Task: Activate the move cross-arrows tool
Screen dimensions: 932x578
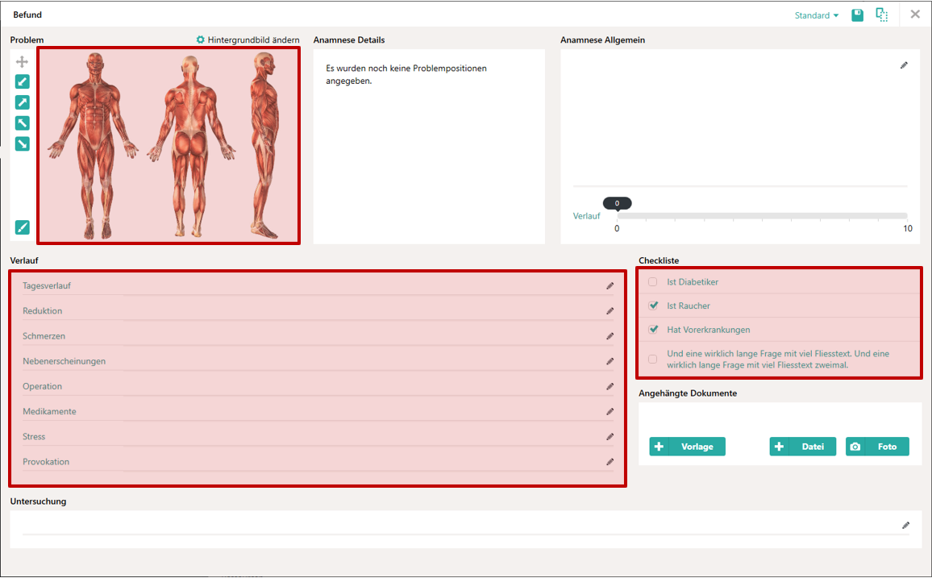Action: 23,61
